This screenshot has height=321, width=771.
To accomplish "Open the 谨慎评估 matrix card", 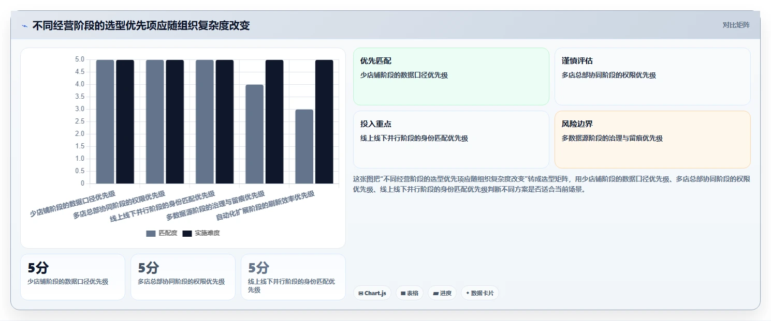I will pos(652,77).
